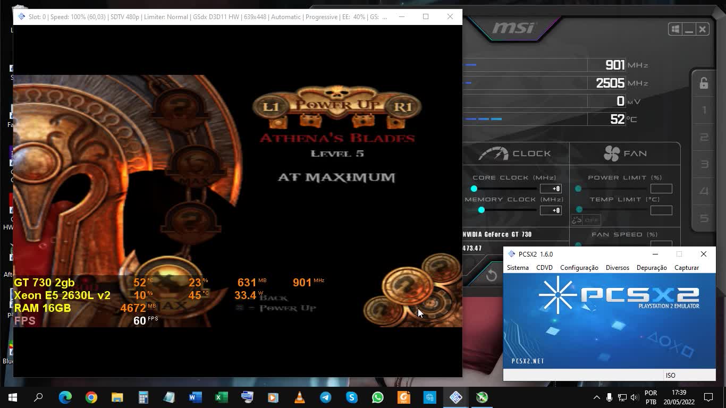Select Afterburner profile slot 2
The image size is (726, 408).
[x=704, y=138]
